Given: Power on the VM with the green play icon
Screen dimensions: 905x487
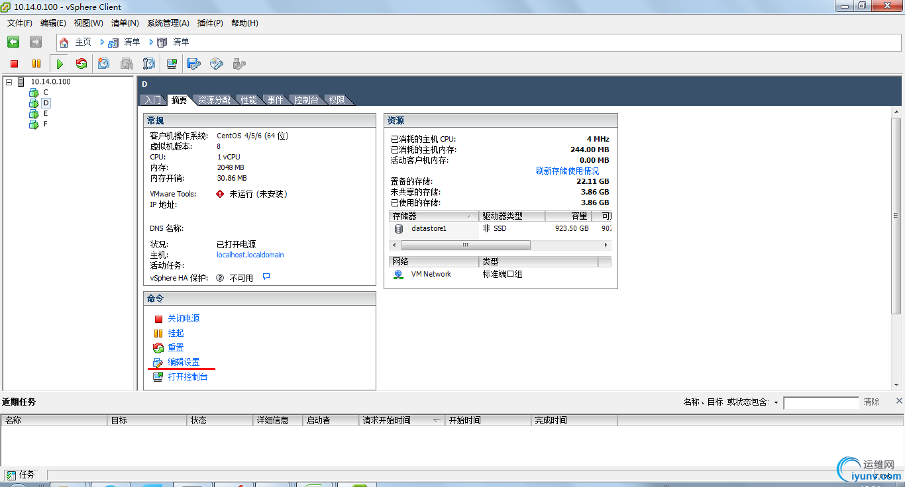Looking at the screenshot, I should point(60,64).
